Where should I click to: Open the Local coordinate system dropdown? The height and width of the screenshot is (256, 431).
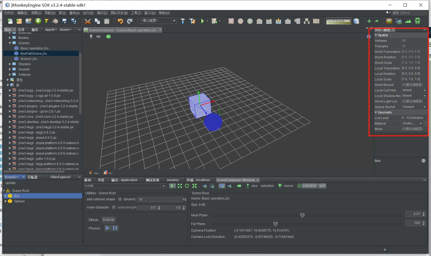[164, 186]
